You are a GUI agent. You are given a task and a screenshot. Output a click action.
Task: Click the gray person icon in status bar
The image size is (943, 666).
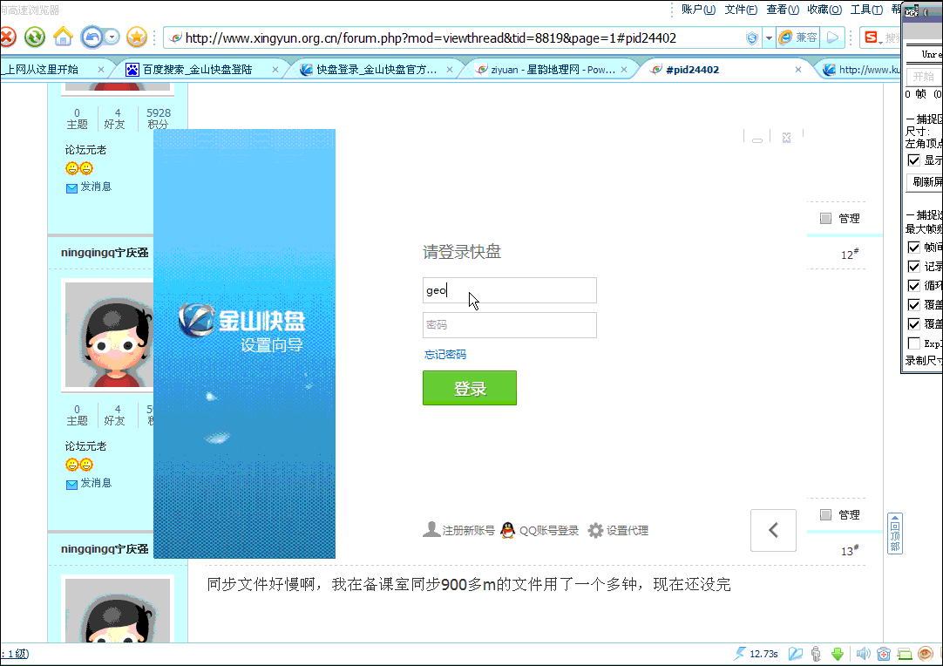(816, 654)
